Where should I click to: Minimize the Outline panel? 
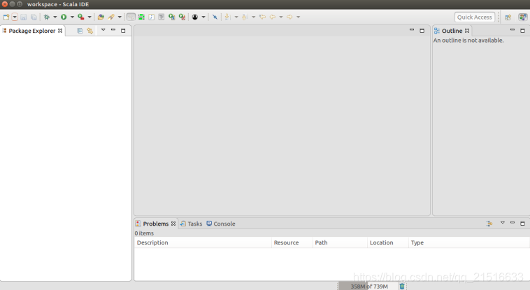pos(513,30)
